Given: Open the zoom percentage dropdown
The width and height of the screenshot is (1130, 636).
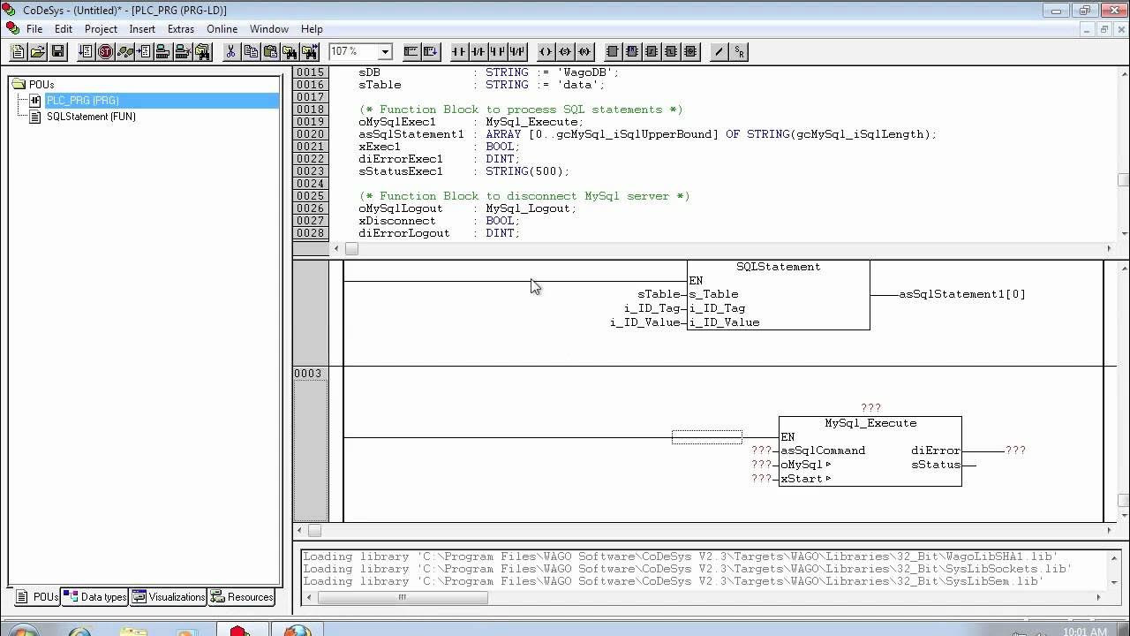Looking at the screenshot, I should pos(384,52).
